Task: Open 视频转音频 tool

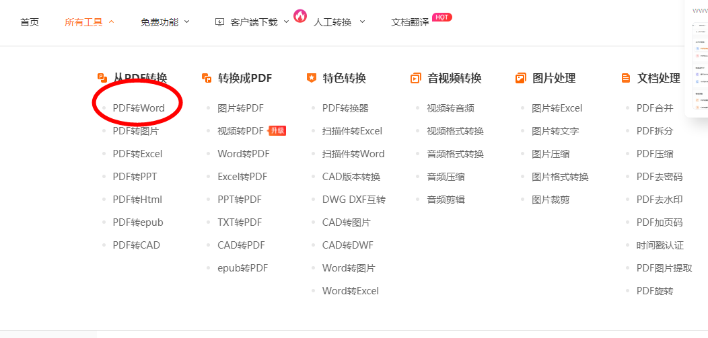Action: point(451,108)
